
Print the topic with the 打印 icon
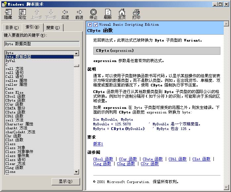136,14
